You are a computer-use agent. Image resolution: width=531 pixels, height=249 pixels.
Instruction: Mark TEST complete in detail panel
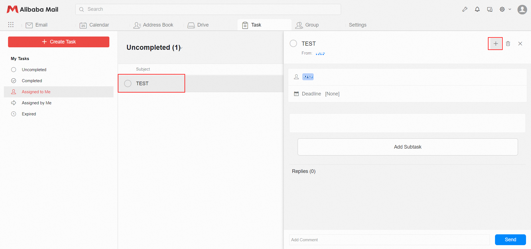tap(293, 43)
